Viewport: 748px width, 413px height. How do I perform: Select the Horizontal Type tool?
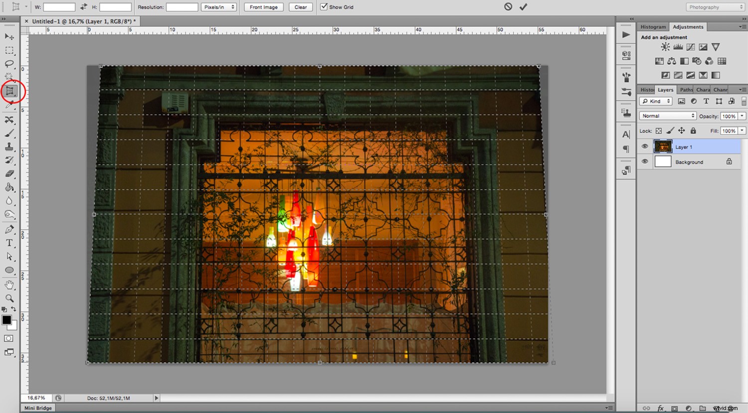9,243
